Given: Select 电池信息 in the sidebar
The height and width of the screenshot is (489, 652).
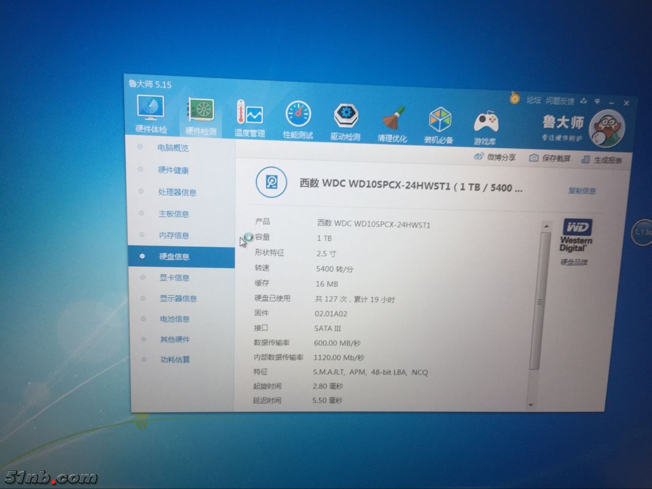Looking at the screenshot, I should (175, 319).
